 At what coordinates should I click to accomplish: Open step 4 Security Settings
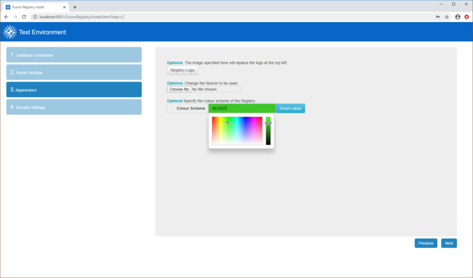(74, 107)
